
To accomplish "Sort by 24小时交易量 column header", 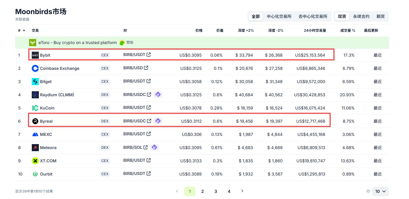I will tap(315, 31).
